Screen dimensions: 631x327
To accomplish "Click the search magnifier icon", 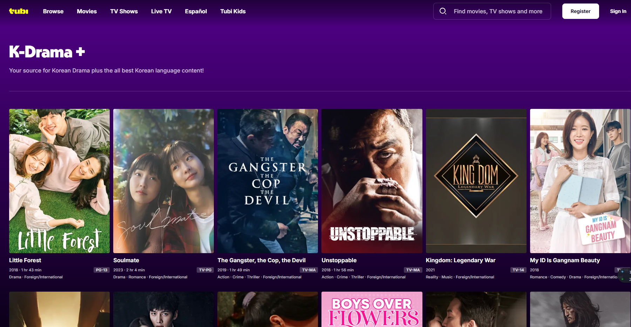I will (x=443, y=11).
